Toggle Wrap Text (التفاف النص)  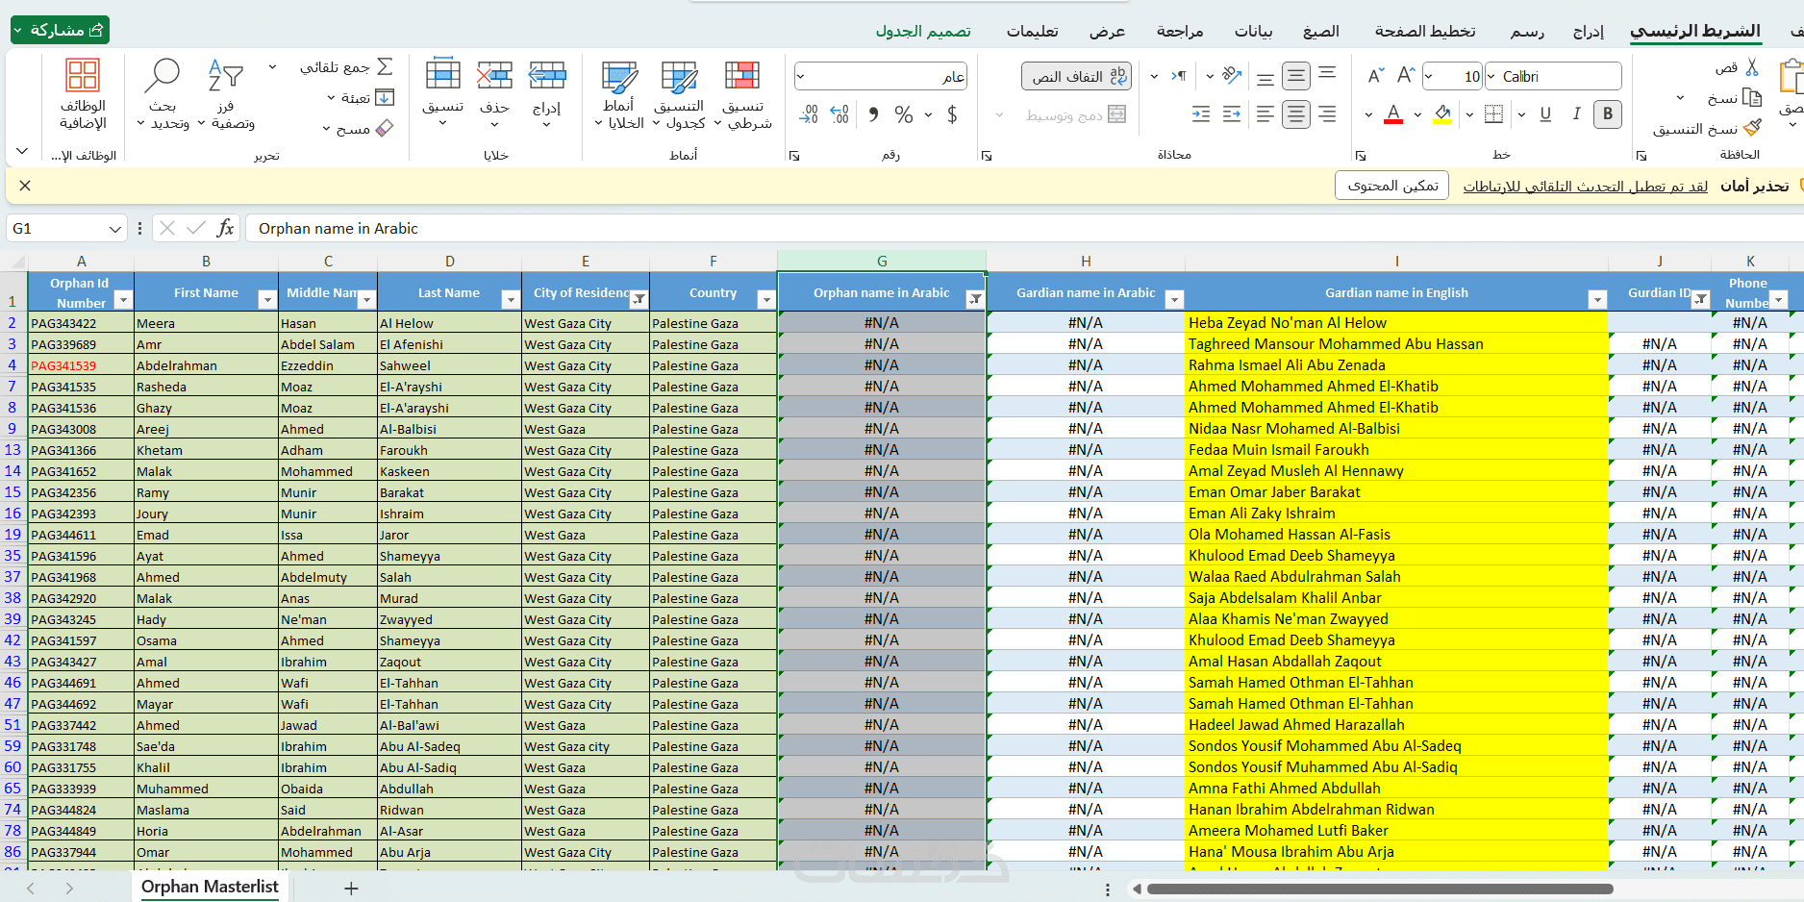coord(1076,76)
